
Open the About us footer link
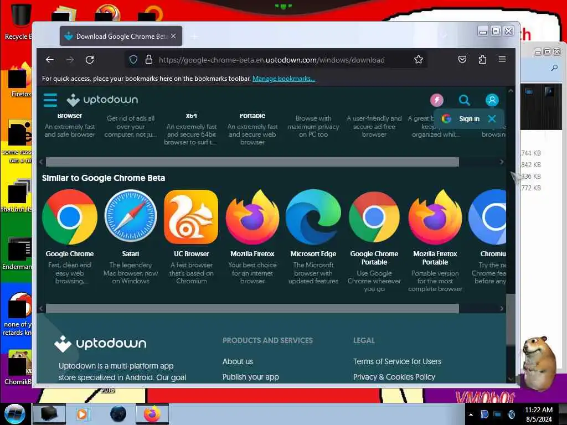pos(238,361)
